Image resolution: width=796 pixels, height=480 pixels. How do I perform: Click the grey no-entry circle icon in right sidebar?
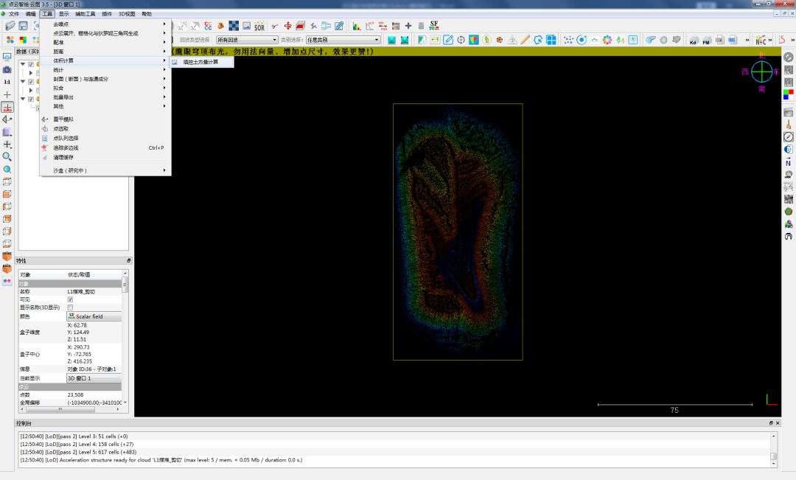pyautogui.click(x=788, y=58)
